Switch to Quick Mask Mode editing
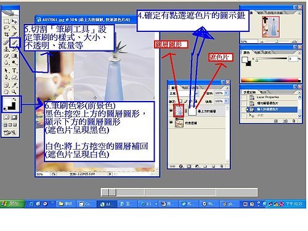Viewport: 308px width, 231px height. coord(14,117)
